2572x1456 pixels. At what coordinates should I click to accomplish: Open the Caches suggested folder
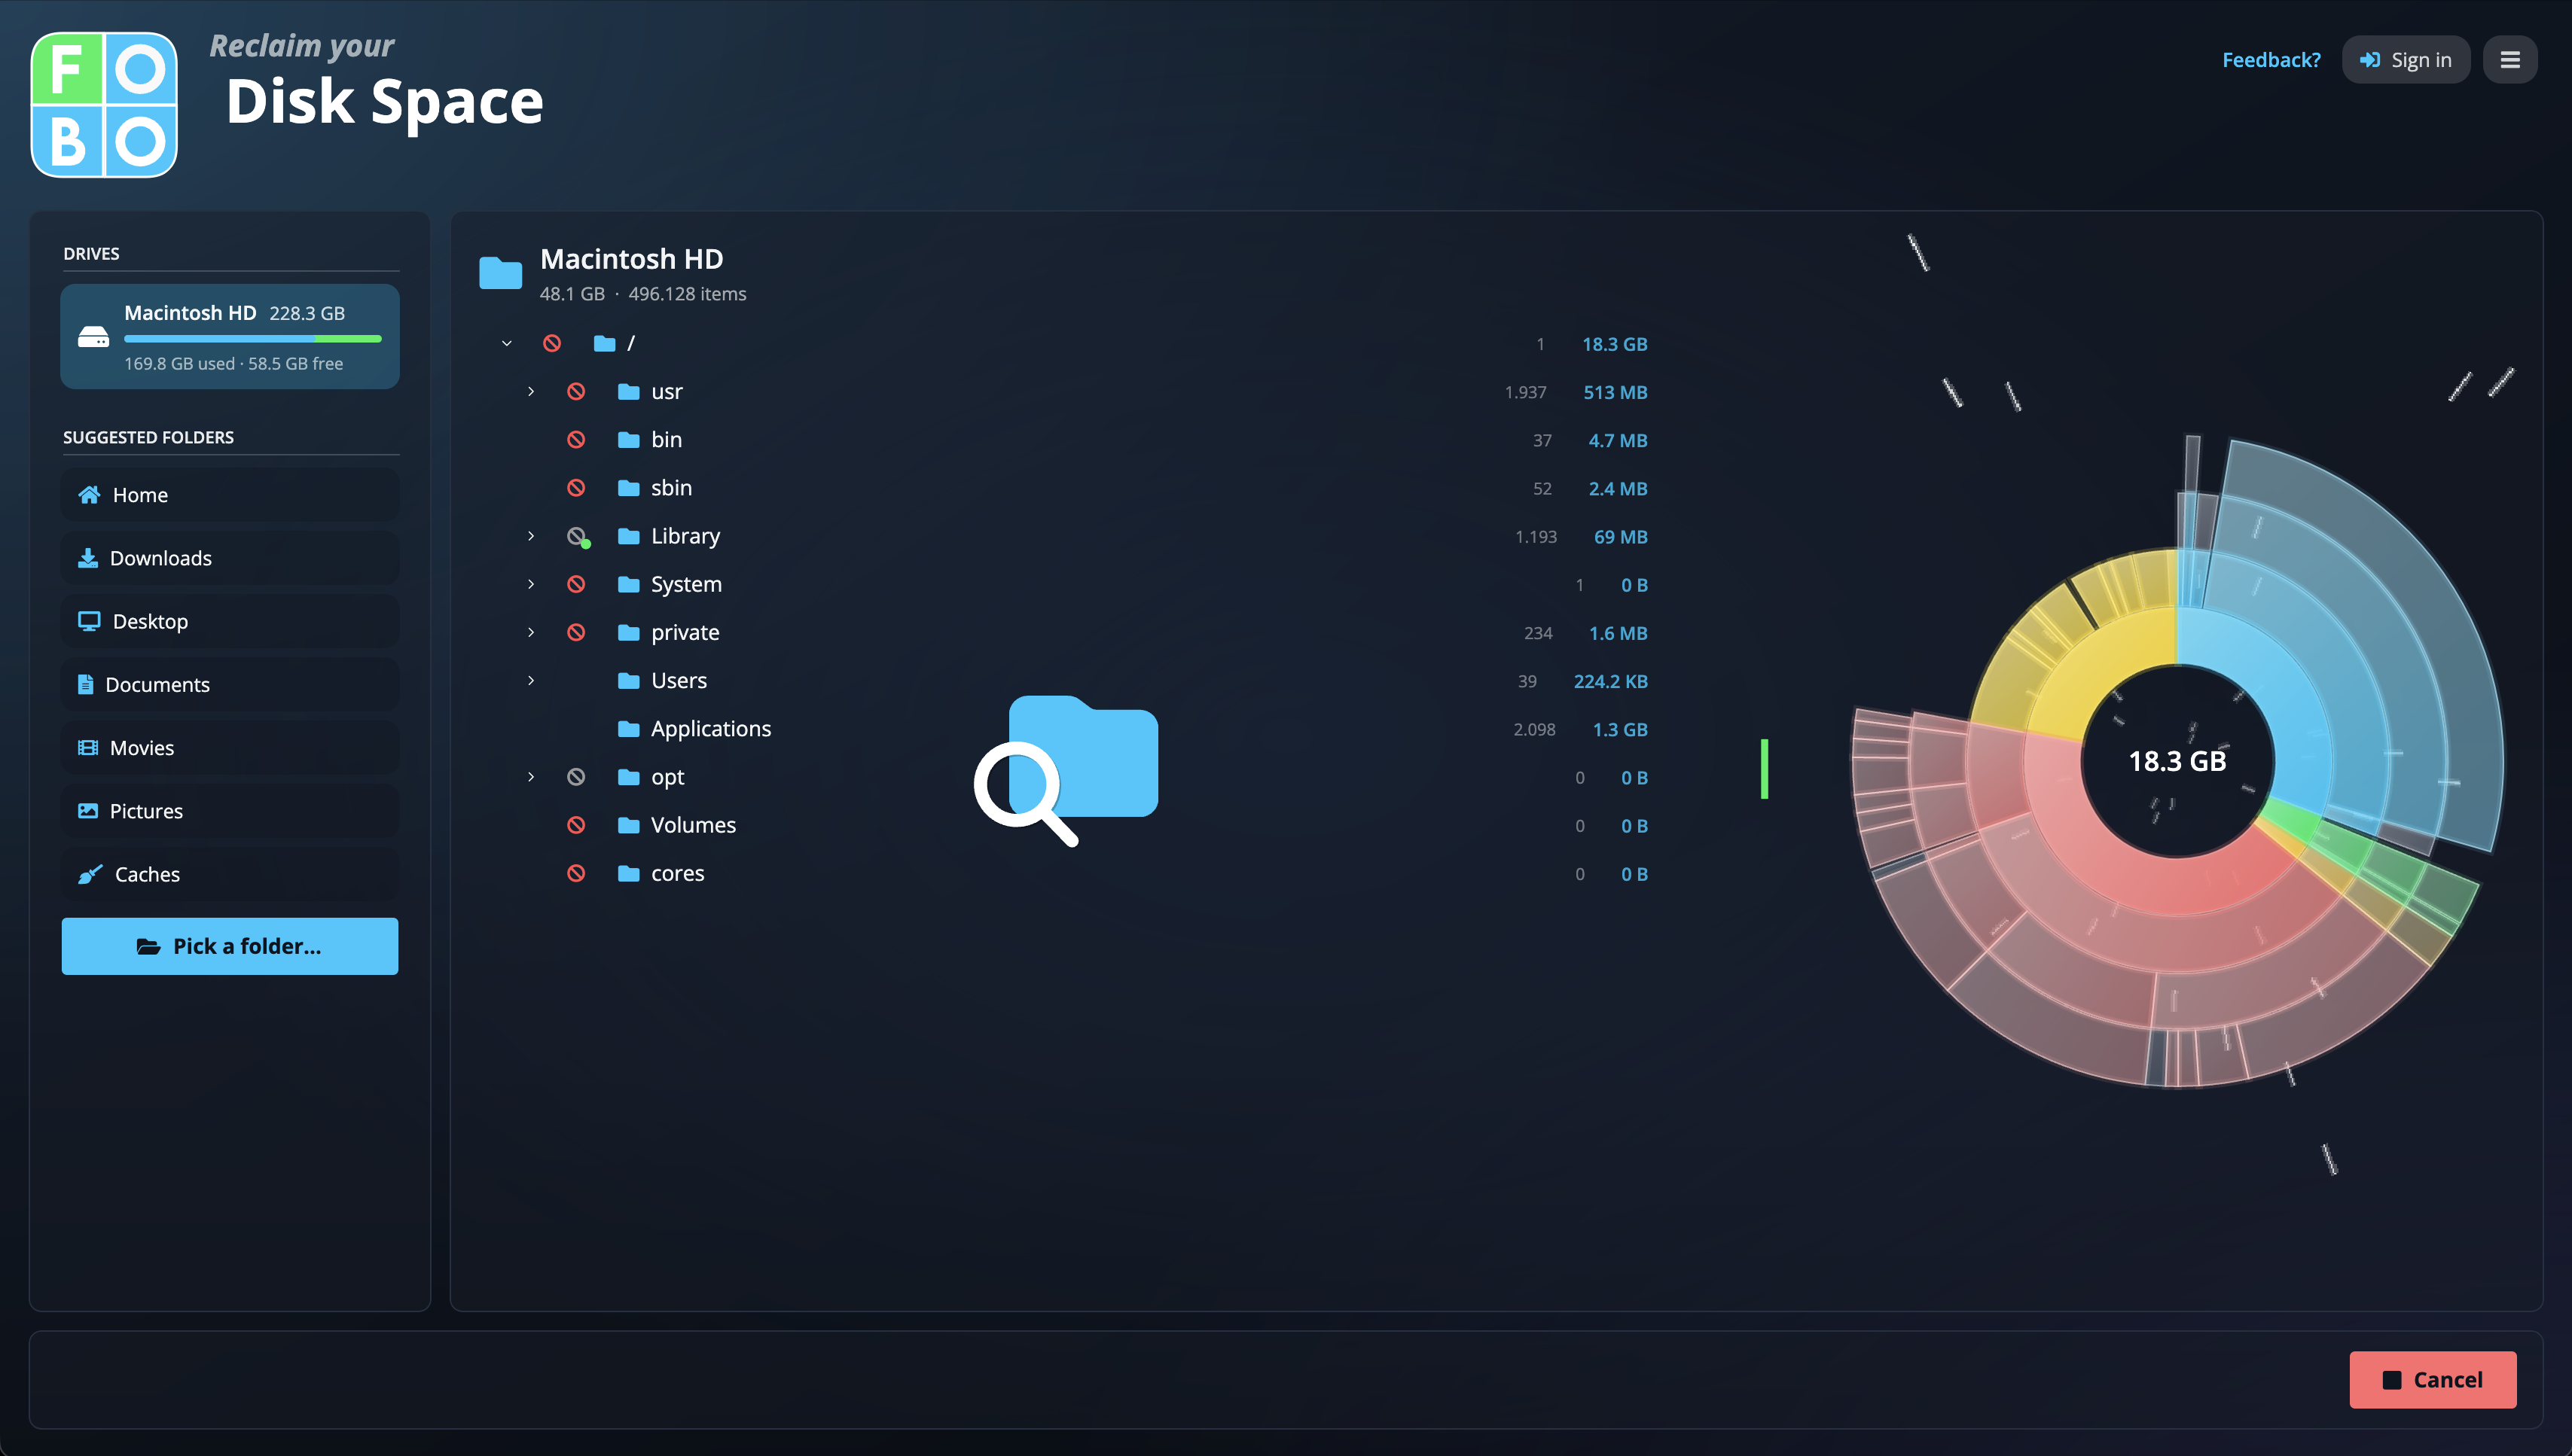click(x=230, y=874)
